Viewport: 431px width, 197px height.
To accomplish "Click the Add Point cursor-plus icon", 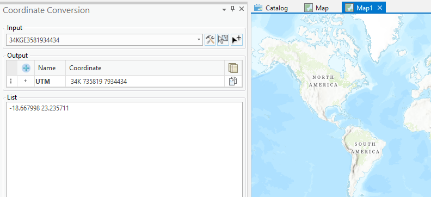I will tap(236, 40).
